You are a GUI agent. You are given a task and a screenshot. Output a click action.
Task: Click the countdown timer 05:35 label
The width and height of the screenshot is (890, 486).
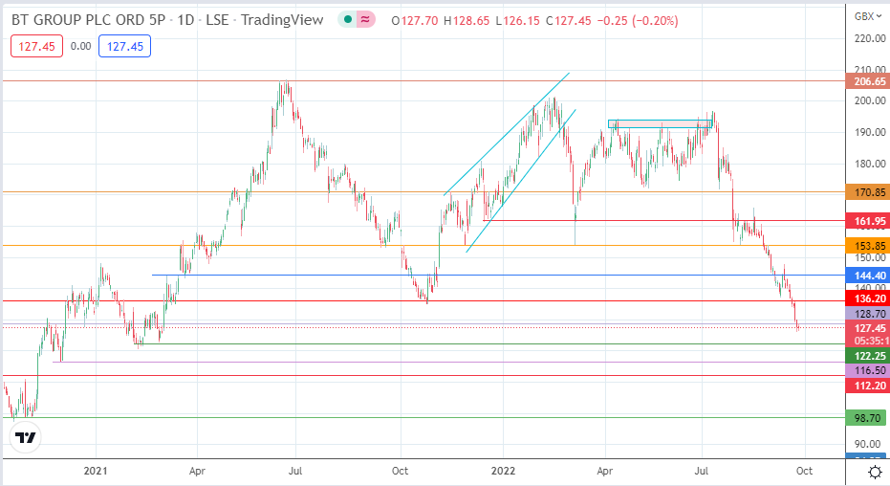(871, 341)
